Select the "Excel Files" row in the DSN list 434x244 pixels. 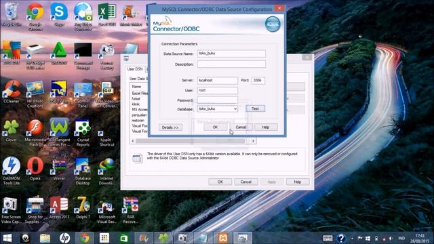click(x=140, y=94)
